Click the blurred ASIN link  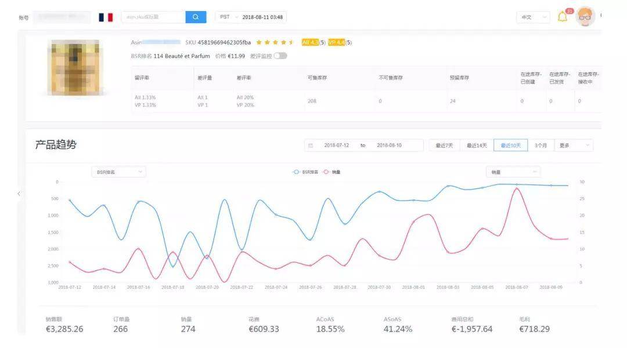161,42
